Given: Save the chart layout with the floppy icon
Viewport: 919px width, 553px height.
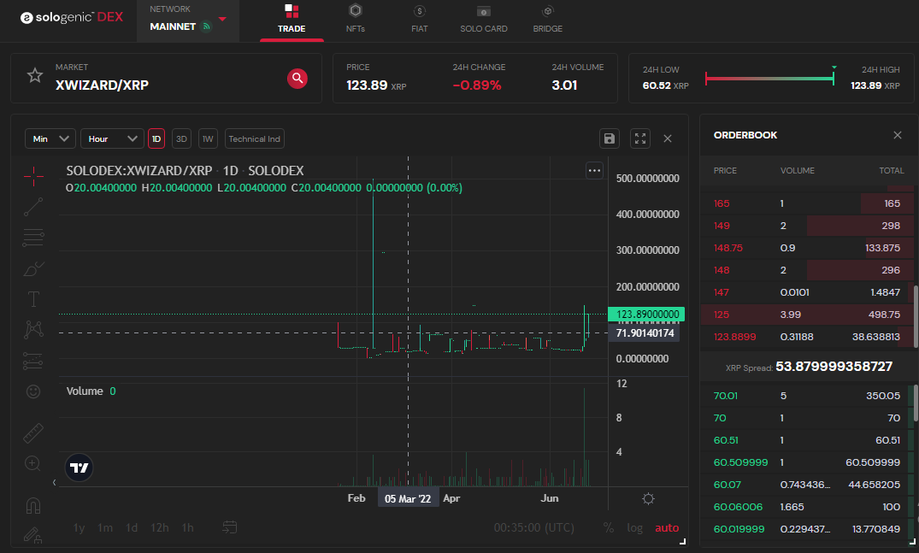Looking at the screenshot, I should point(610,138).
